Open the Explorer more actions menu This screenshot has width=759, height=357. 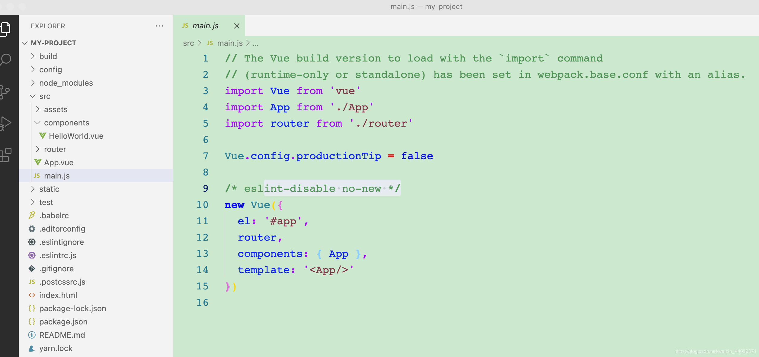point(159,26)
